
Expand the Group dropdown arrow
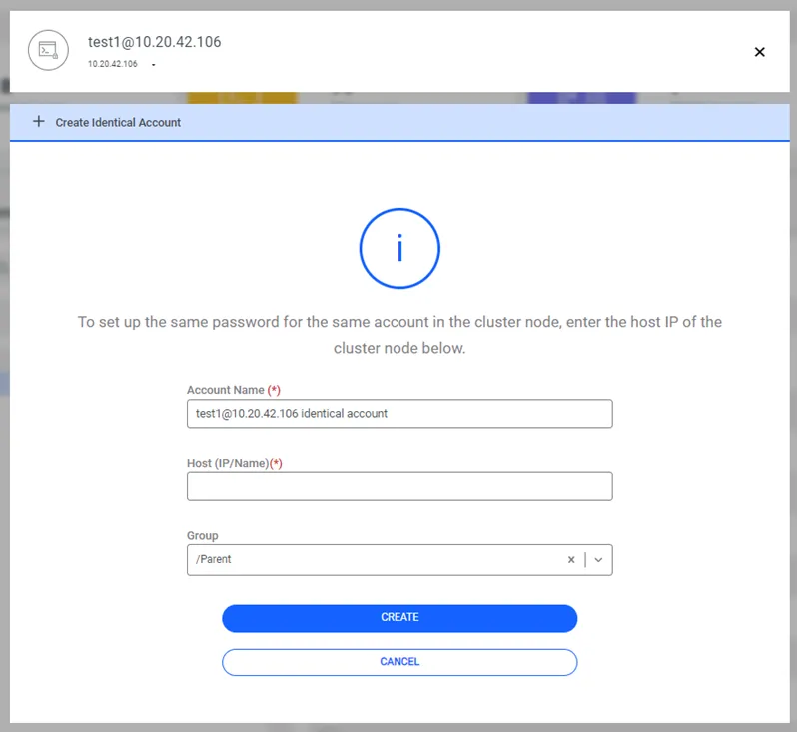(599, 559)
